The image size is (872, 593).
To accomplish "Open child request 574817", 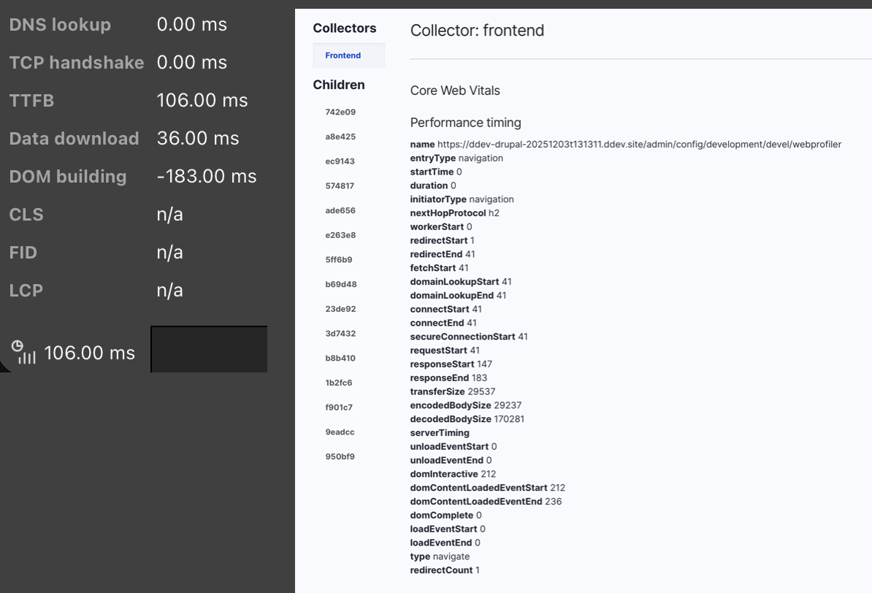I will [x=340, y=186].
